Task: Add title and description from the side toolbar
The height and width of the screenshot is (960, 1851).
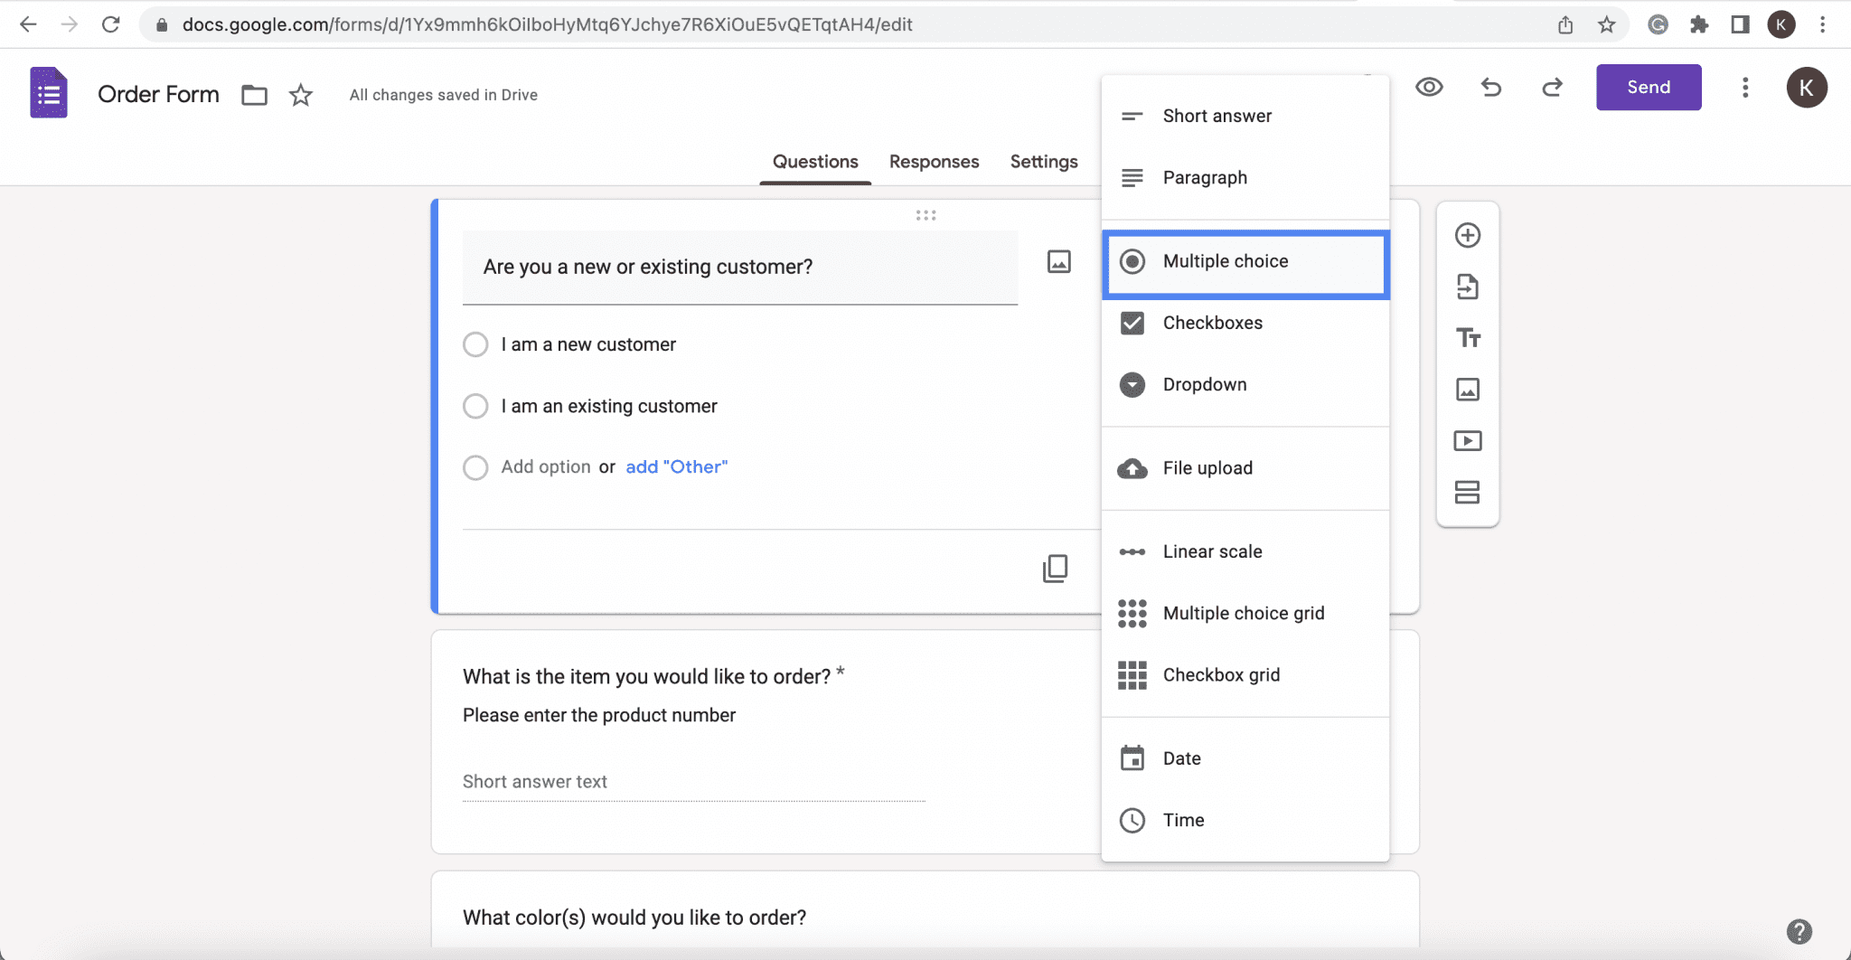Action: point(1468,338)
